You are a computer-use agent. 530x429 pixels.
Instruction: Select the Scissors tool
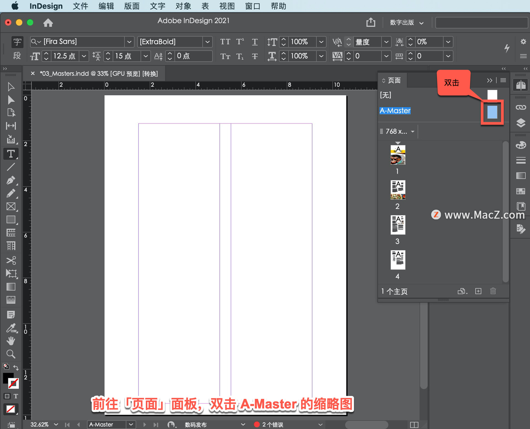click(x=11, y=260)
